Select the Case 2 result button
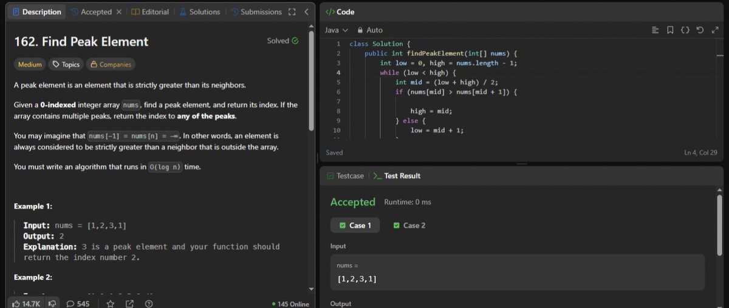 (409, 225)
